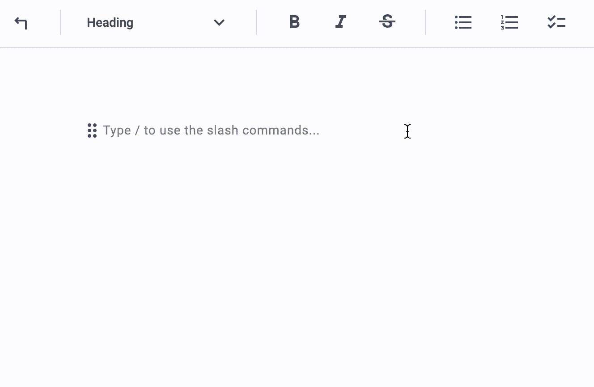Click the block drag handle dots

[x=92, y=130]
